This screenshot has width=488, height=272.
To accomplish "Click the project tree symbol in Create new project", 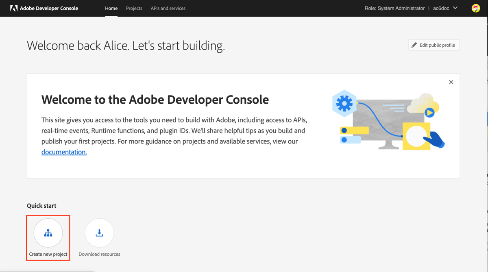I will click(48, 233).
